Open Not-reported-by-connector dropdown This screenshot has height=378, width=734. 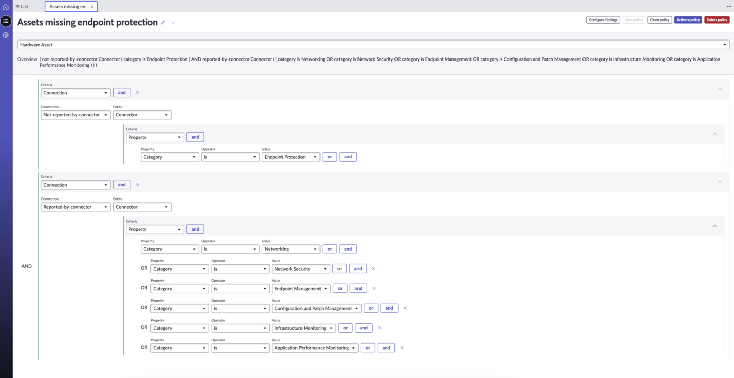(x=76, y=115)
